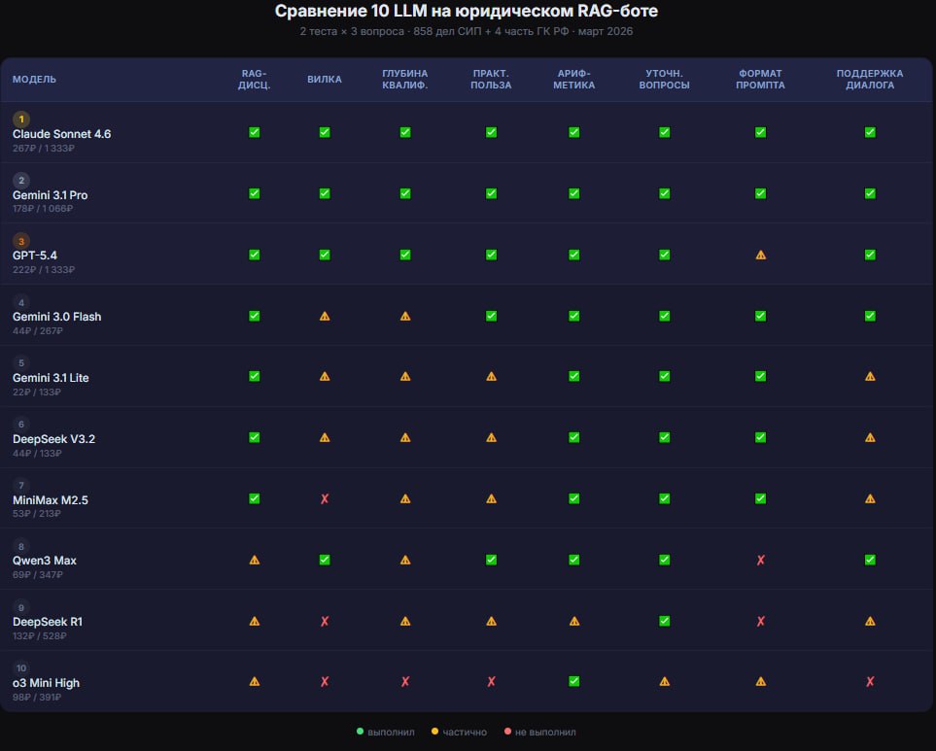Click Qwen3 Max warning under RAG-дисц.
936x751 pixels.
[x=255, y=561]
